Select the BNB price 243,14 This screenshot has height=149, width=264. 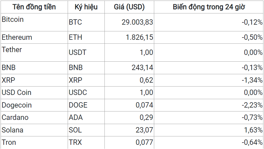coord(142,67)
